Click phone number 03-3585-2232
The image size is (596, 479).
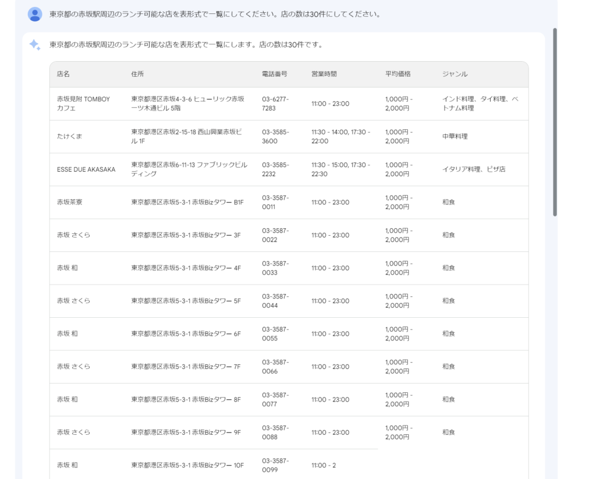[x=275, y=169]
